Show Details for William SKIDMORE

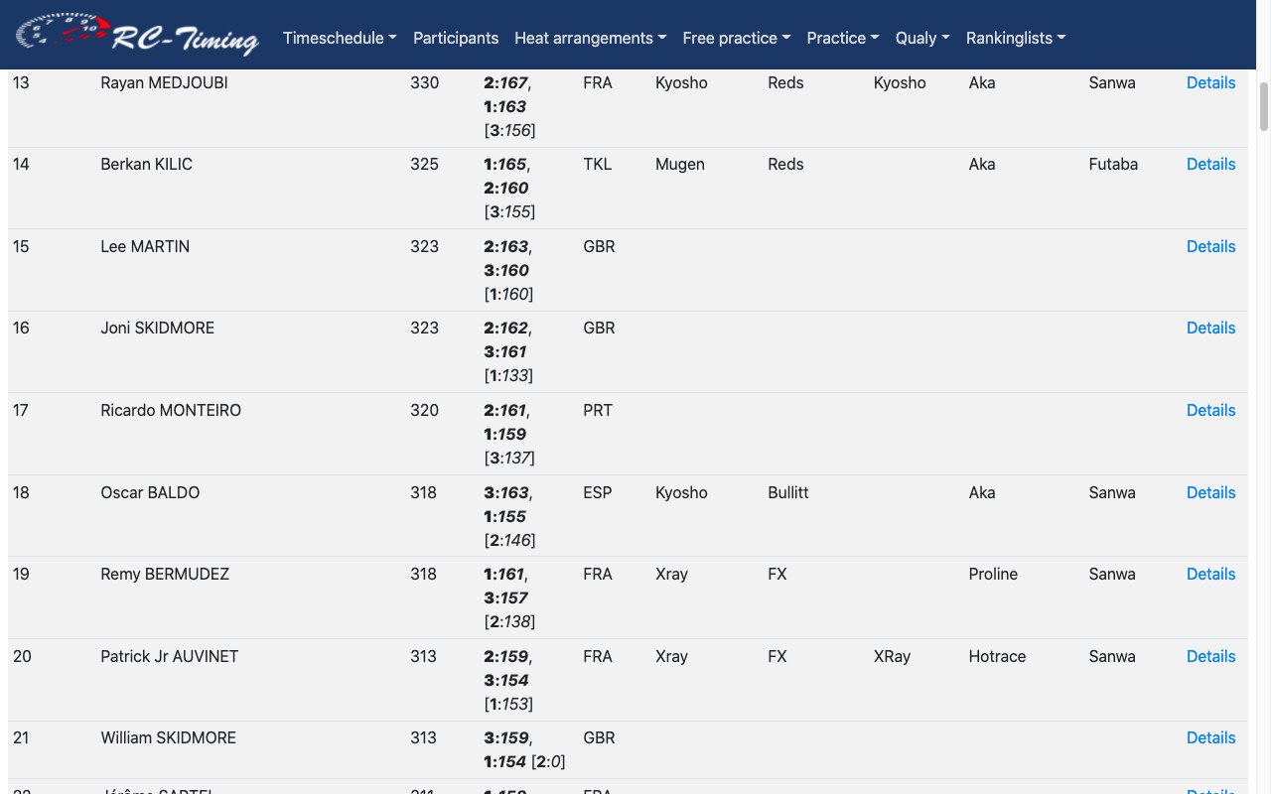(1210, 737)
